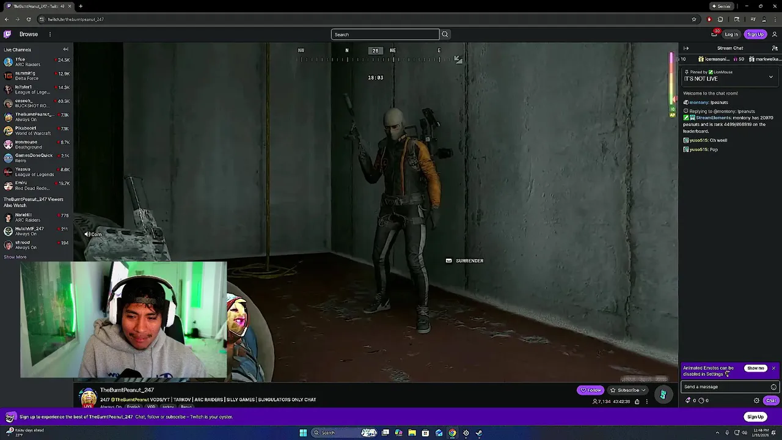
Task: Open chat settings gear
Action: (756, 400)
